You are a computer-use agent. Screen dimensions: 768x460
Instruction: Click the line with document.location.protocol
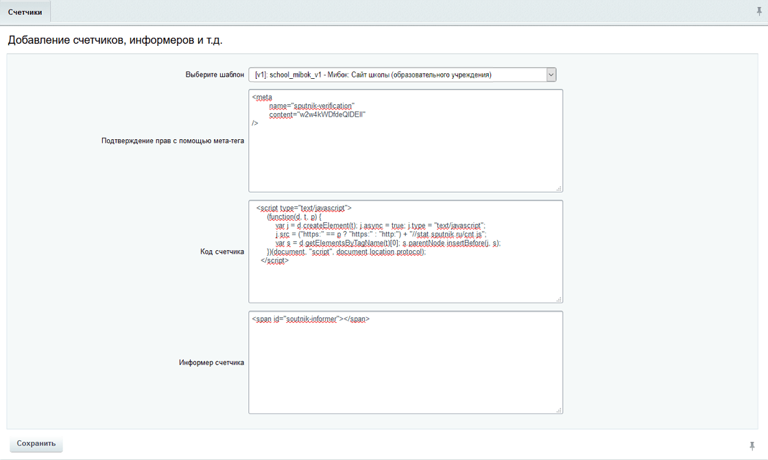pos(346,252)
